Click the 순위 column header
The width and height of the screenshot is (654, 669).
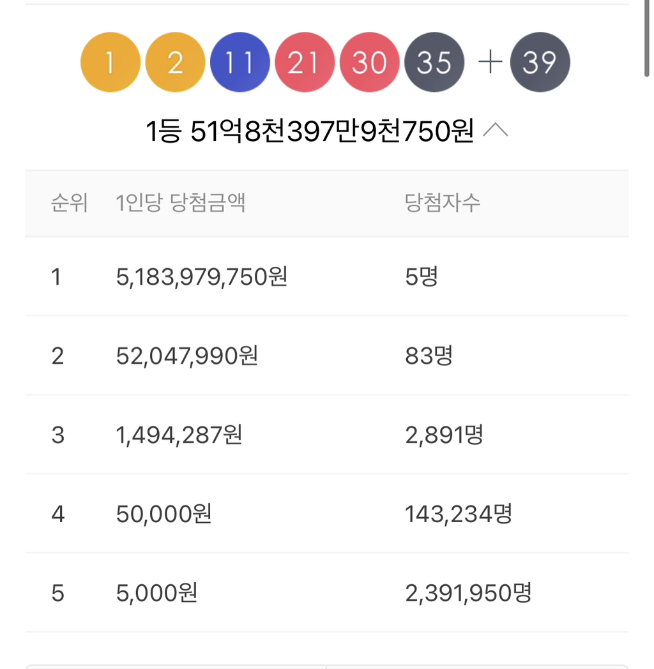coord(69,204)
